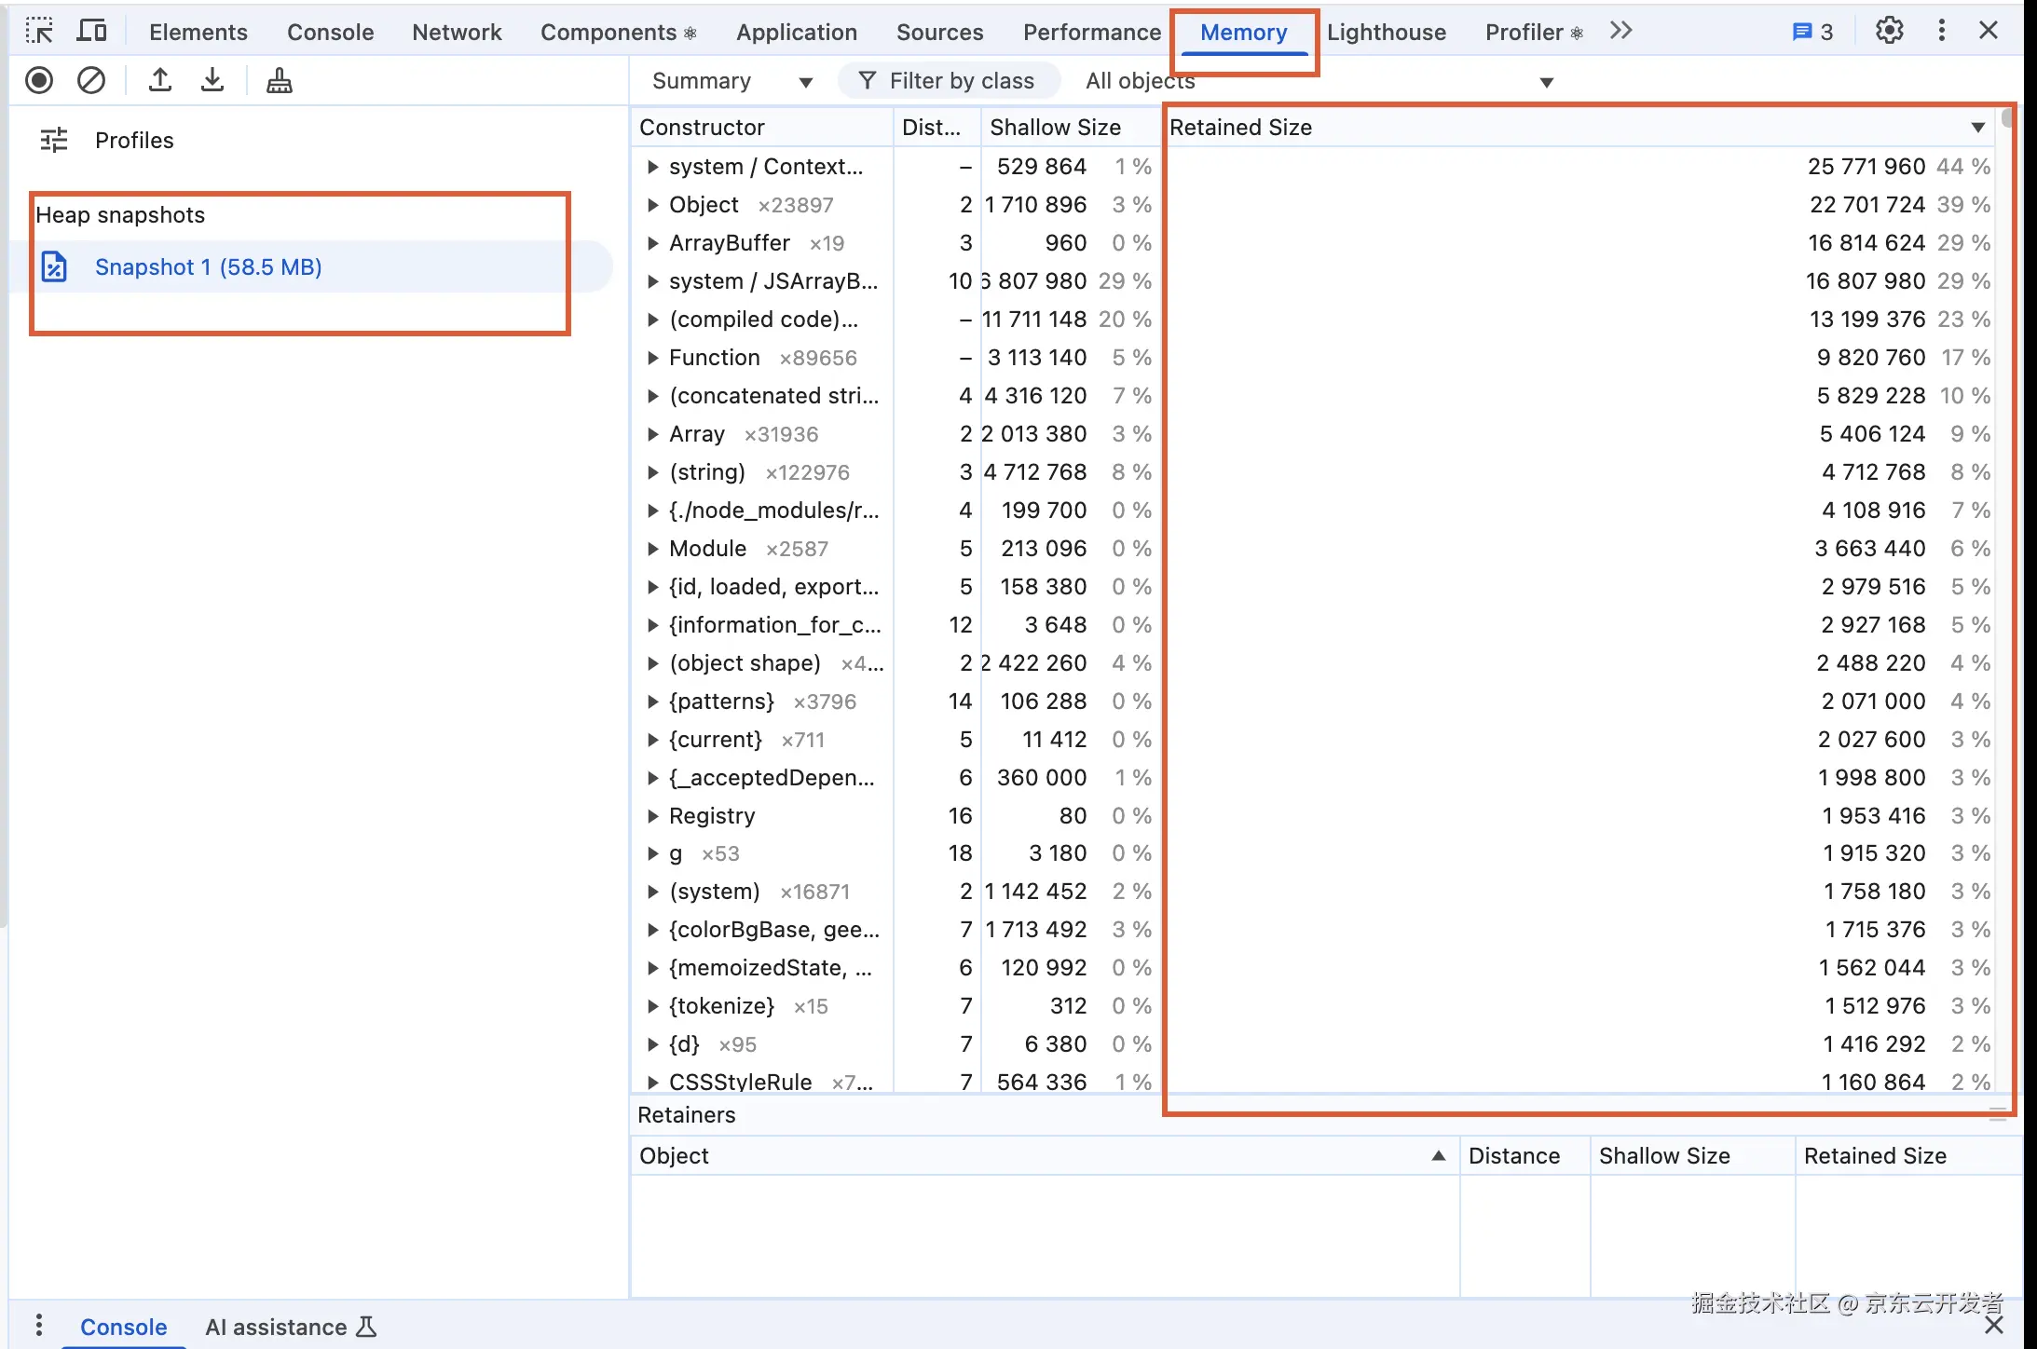2037x1349 pixels.
Task: Switch to the Lighthouse tab
Action: point(1386,32)
